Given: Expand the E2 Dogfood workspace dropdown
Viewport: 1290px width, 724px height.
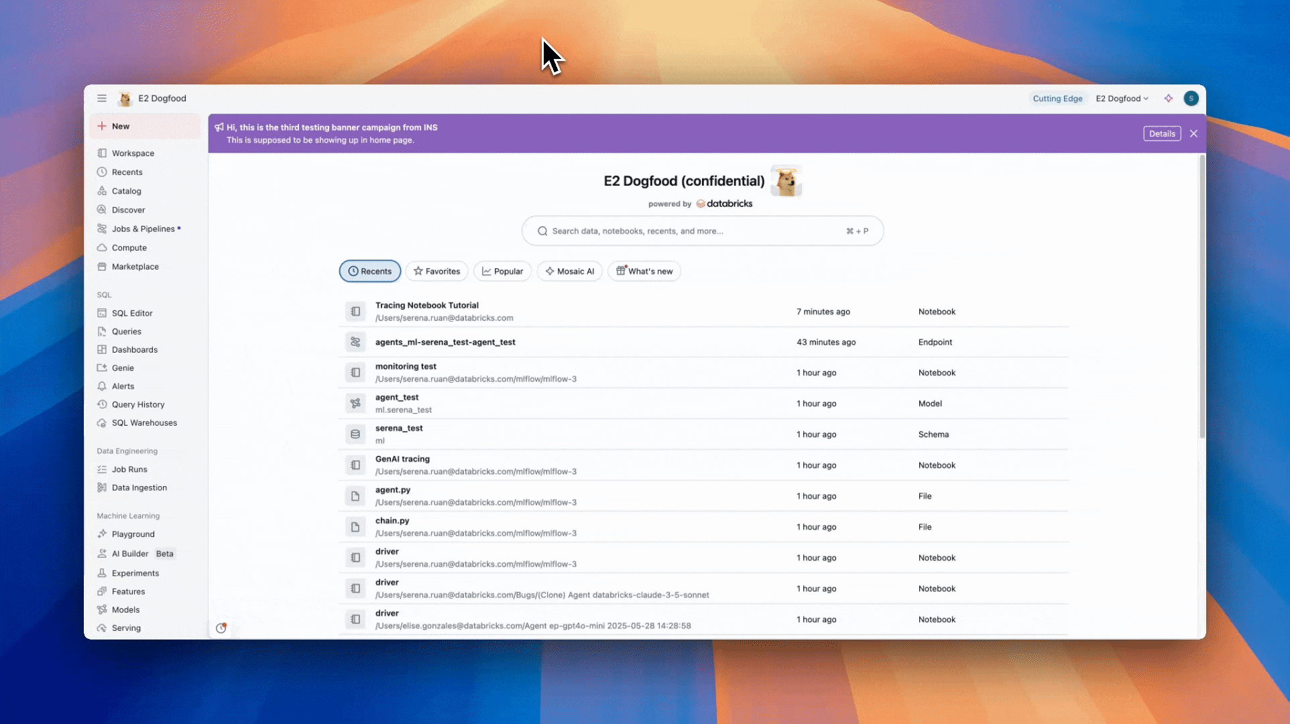Looking at the screenshot, I should [x=1122, y=99].
